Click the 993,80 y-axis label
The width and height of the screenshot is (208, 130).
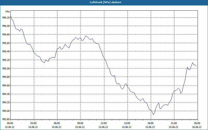click(x=6, y=119)
